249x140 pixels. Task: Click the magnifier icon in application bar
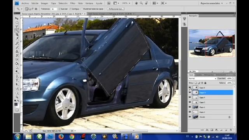[141, 3]
